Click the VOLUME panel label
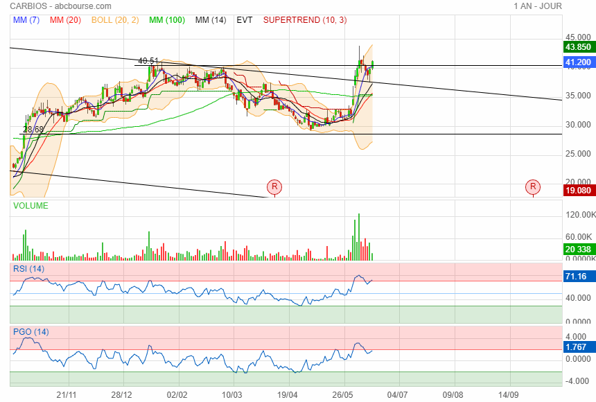 pyautogui.click(x=30, y=206)
